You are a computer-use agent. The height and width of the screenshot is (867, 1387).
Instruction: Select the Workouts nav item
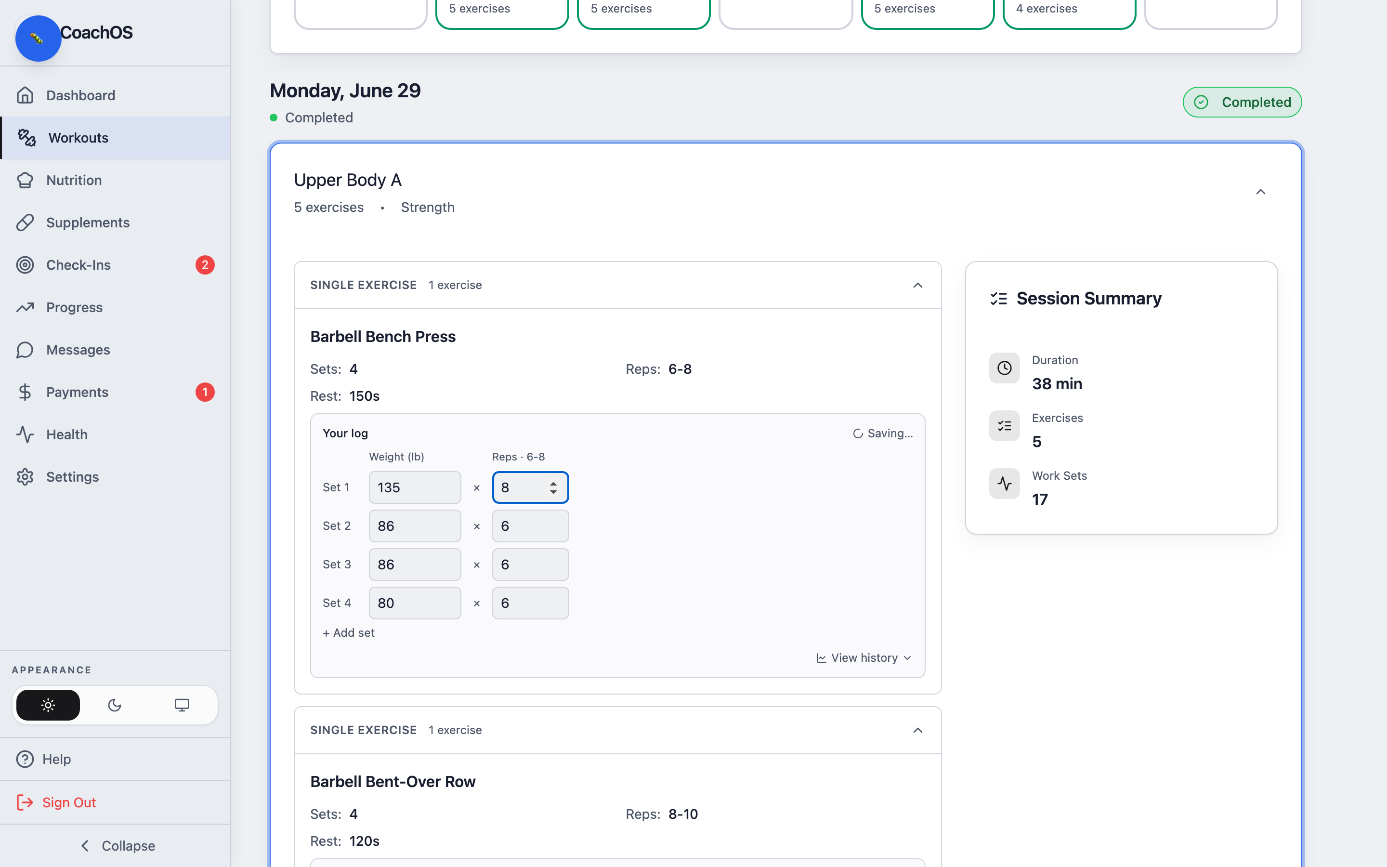[115, 138]
